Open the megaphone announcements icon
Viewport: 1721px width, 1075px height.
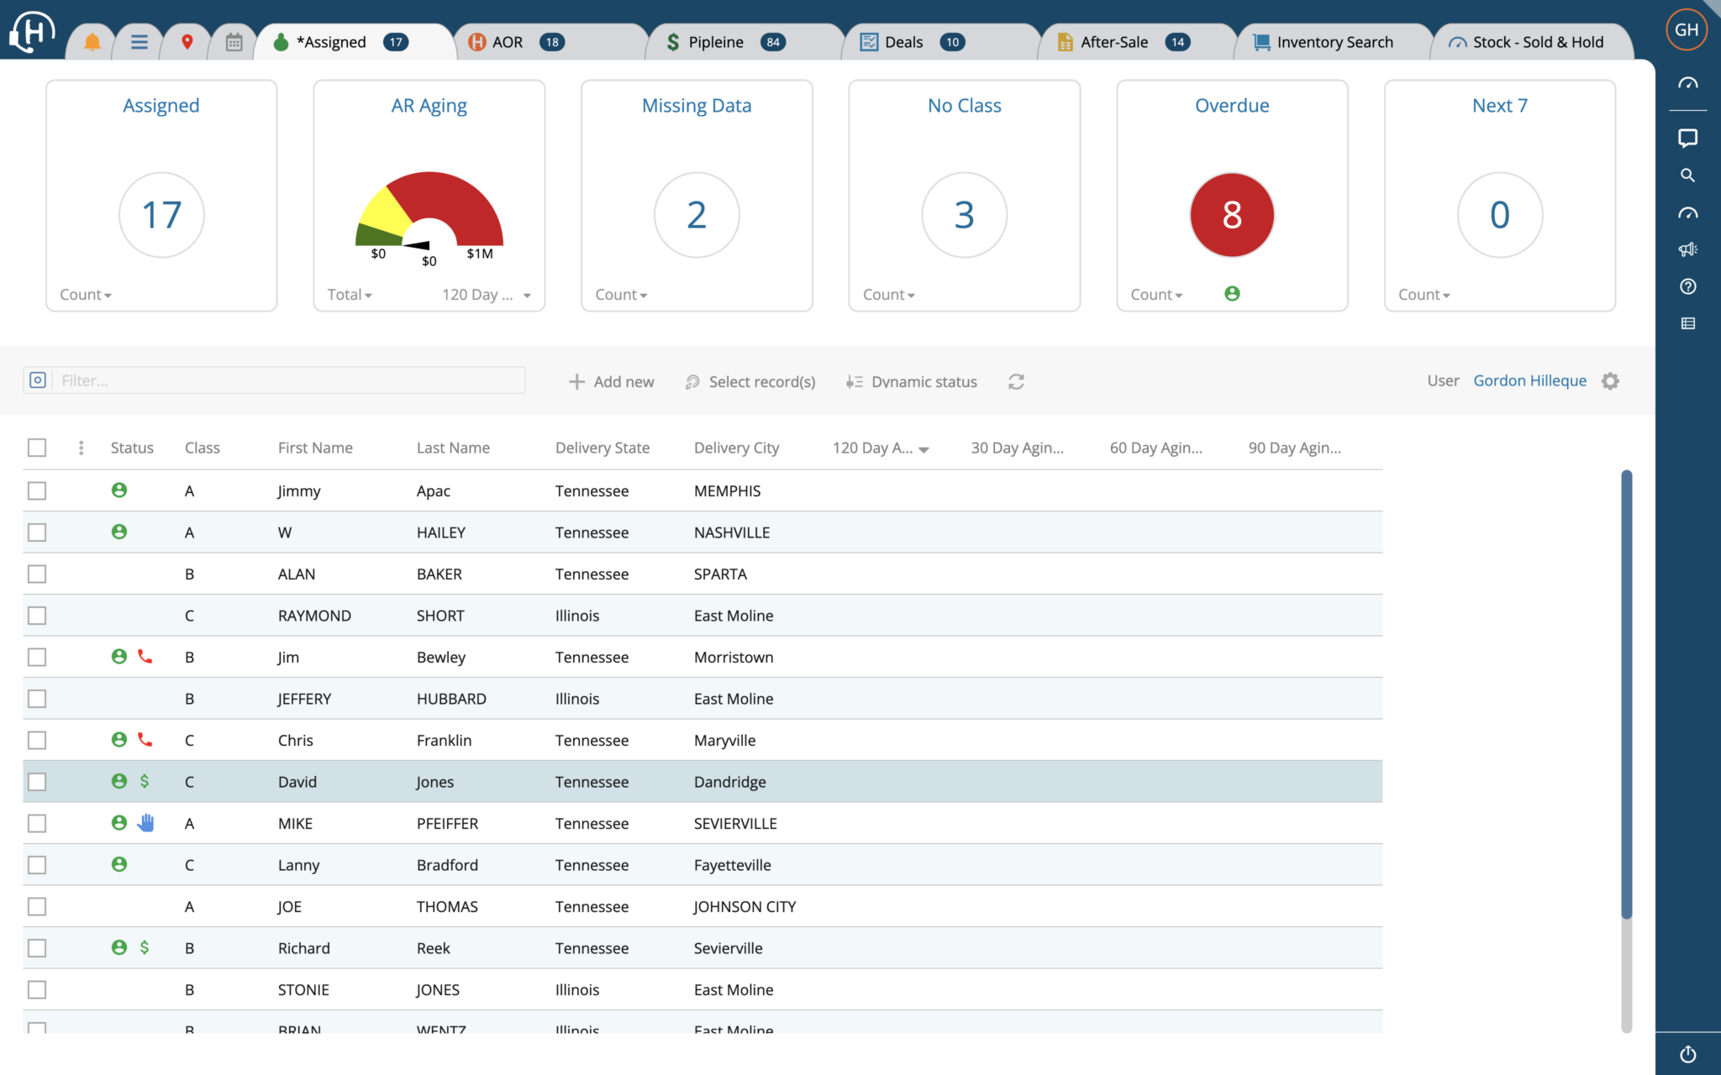[x=1688, y=249]
